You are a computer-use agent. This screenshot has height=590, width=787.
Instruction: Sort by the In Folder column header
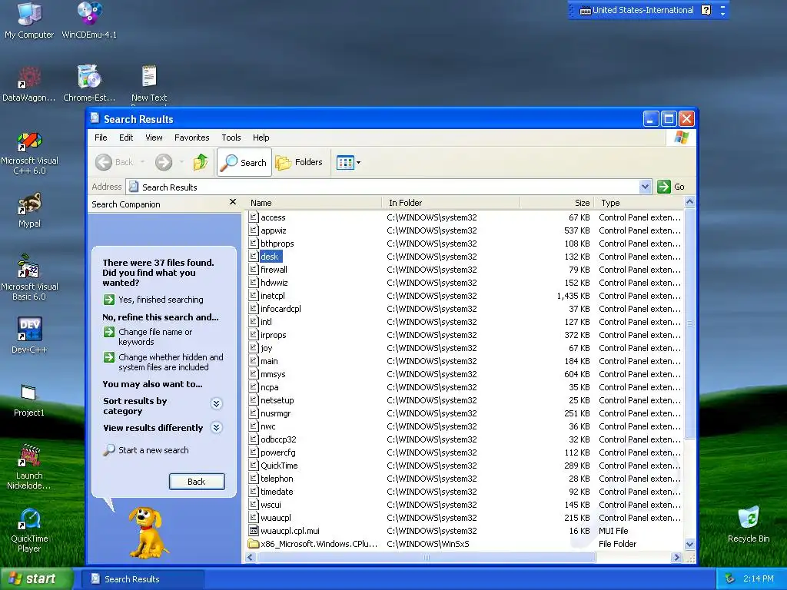click(451, 203)
